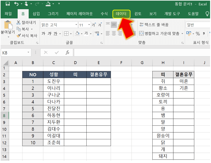
Task: Click 서식 복사 format painter brush
Action: [x=19, y=35]
